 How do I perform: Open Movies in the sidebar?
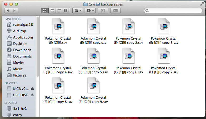[16, 63]
